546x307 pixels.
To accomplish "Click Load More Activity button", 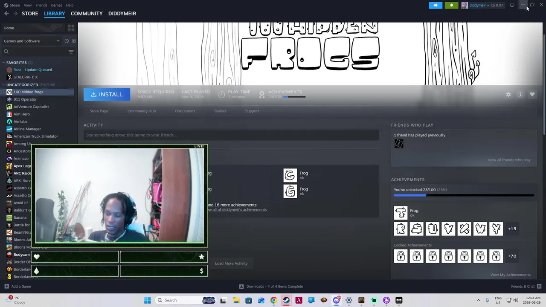I will click(x=231, y=263).
